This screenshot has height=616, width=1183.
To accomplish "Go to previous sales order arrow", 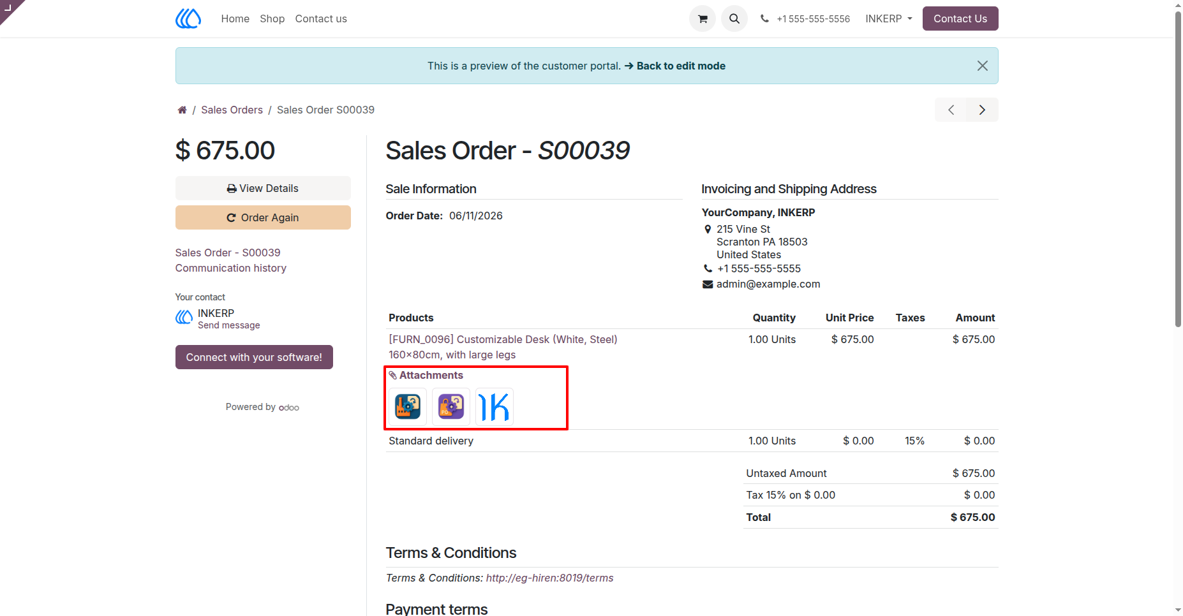I will [951, 110].
